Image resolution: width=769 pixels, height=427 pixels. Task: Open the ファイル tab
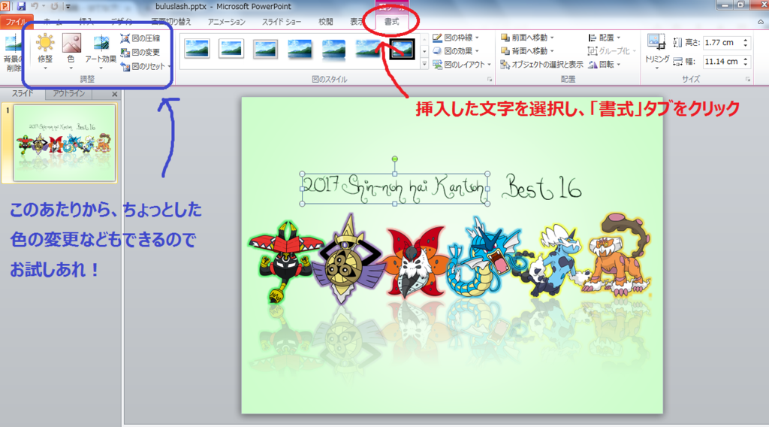tap(17, 22)
